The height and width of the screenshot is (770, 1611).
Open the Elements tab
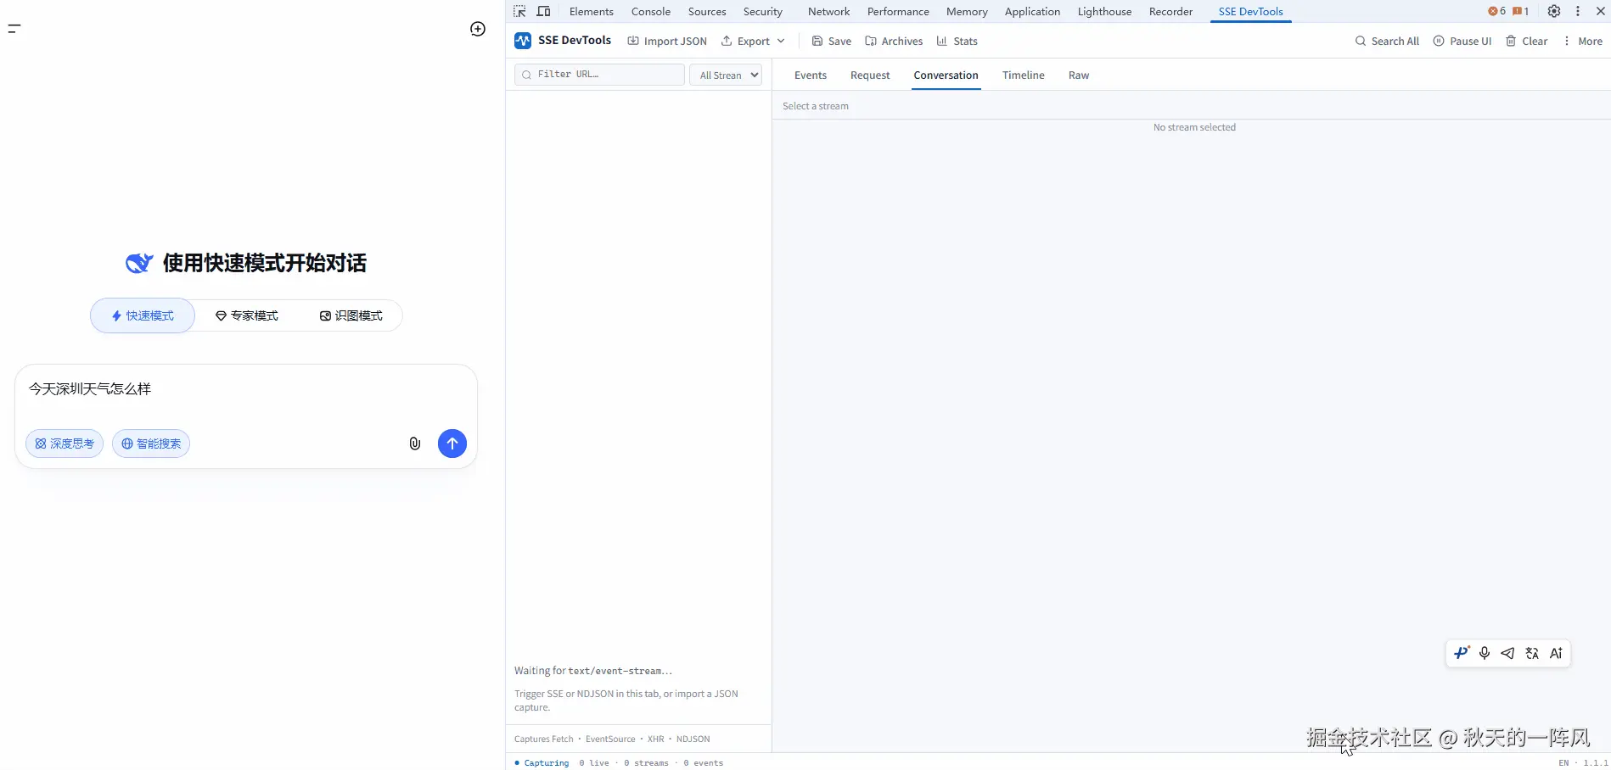pyautogui.click(x=592, y=11)
